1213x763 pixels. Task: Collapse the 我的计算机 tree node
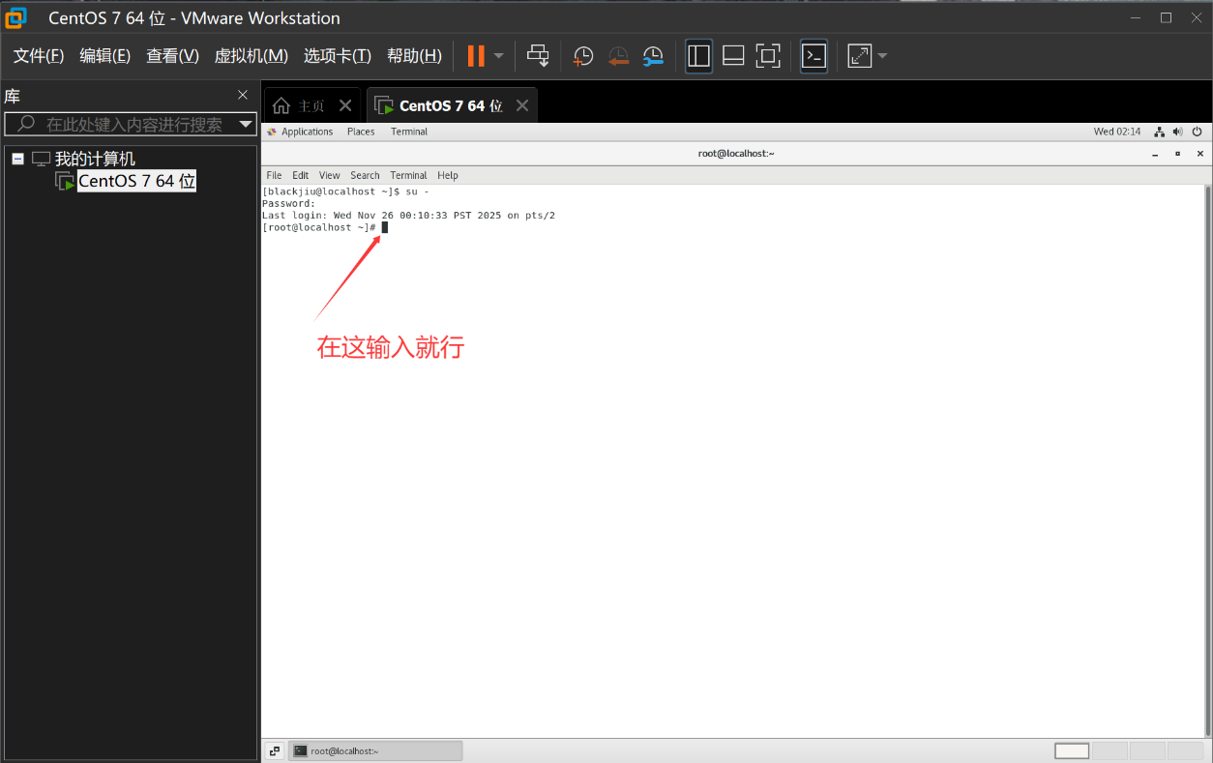point(17,158)
